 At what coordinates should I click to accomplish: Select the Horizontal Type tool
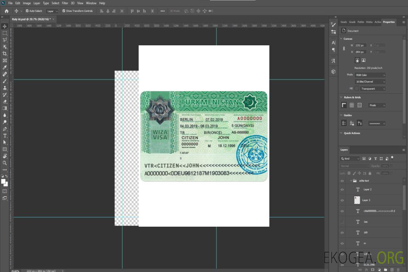pyautogui.click(x=5, y=136)
